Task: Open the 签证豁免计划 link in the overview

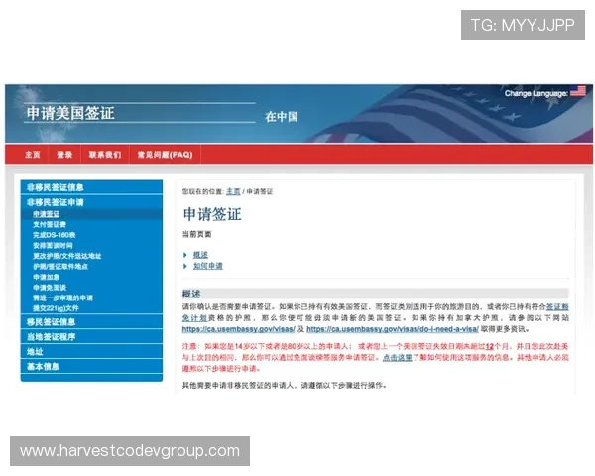Action: [557, 307]
